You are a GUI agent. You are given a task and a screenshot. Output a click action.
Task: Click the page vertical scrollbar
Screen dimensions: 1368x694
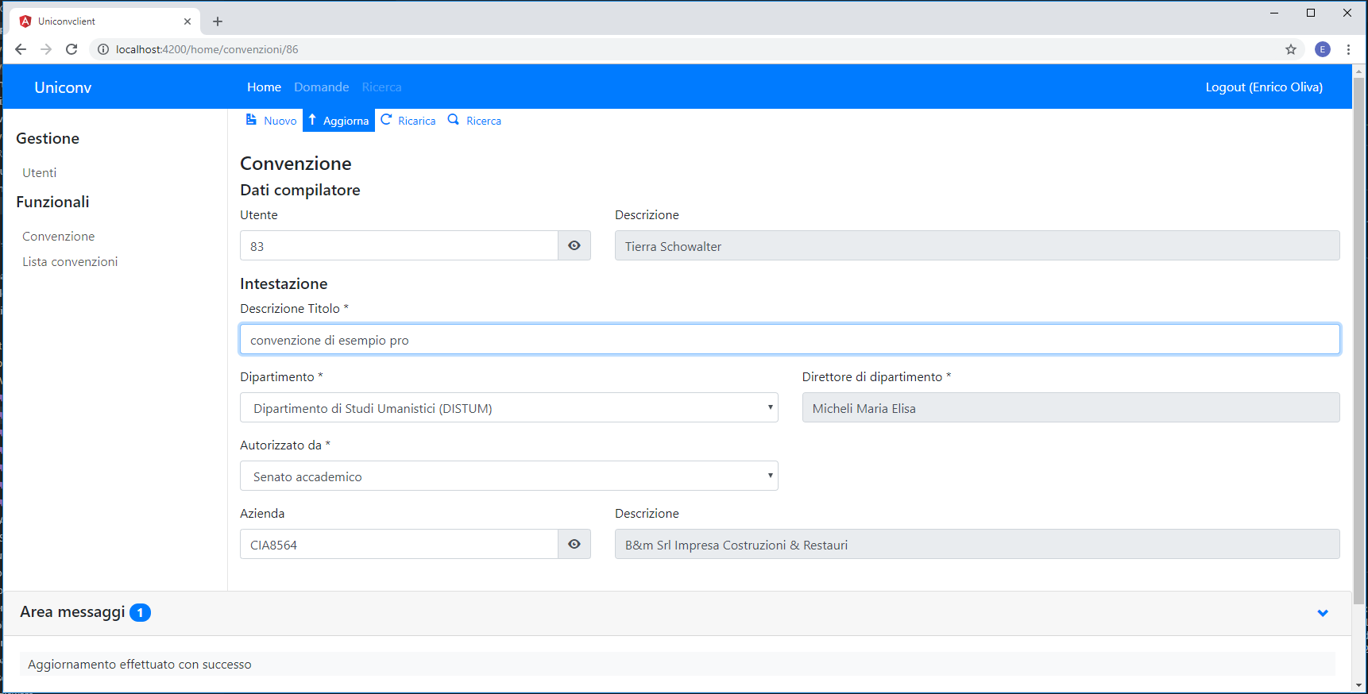point(1359,341)
